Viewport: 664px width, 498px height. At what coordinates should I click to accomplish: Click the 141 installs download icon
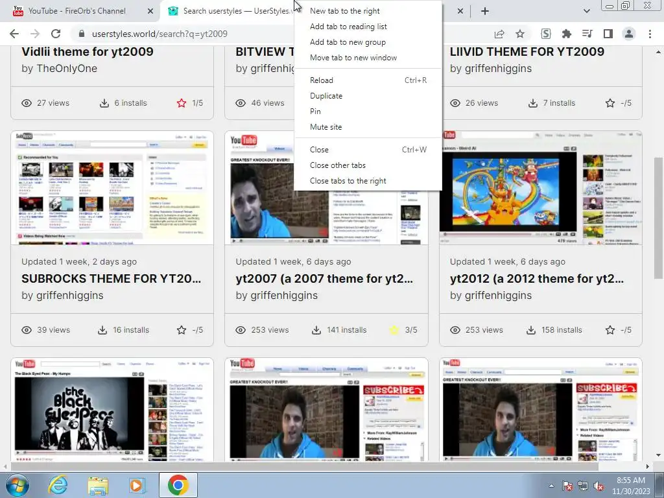point(316,330)
